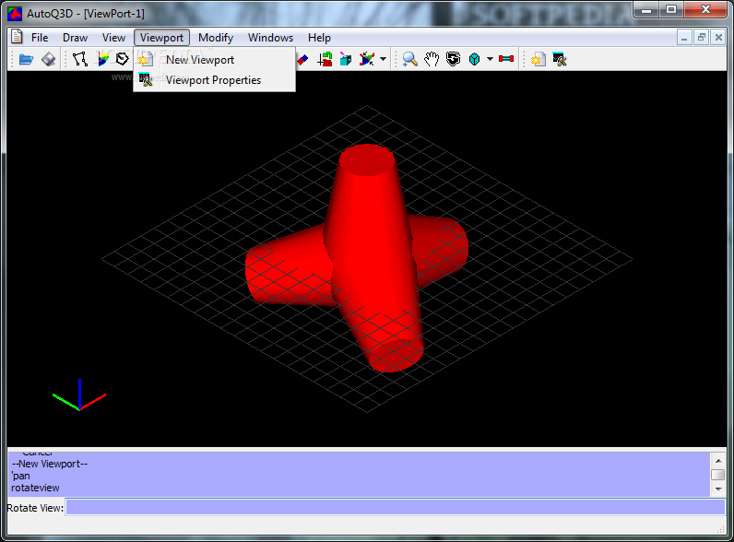734x542 pixels.
Task: Click the 'pan line in command history
Action: pos(20,476)
